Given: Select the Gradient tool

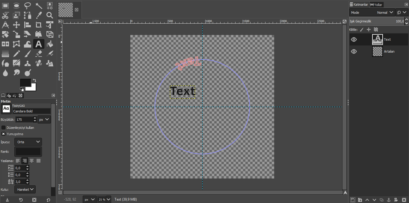Looking at the screenshot, I should [x=5, y=54].
